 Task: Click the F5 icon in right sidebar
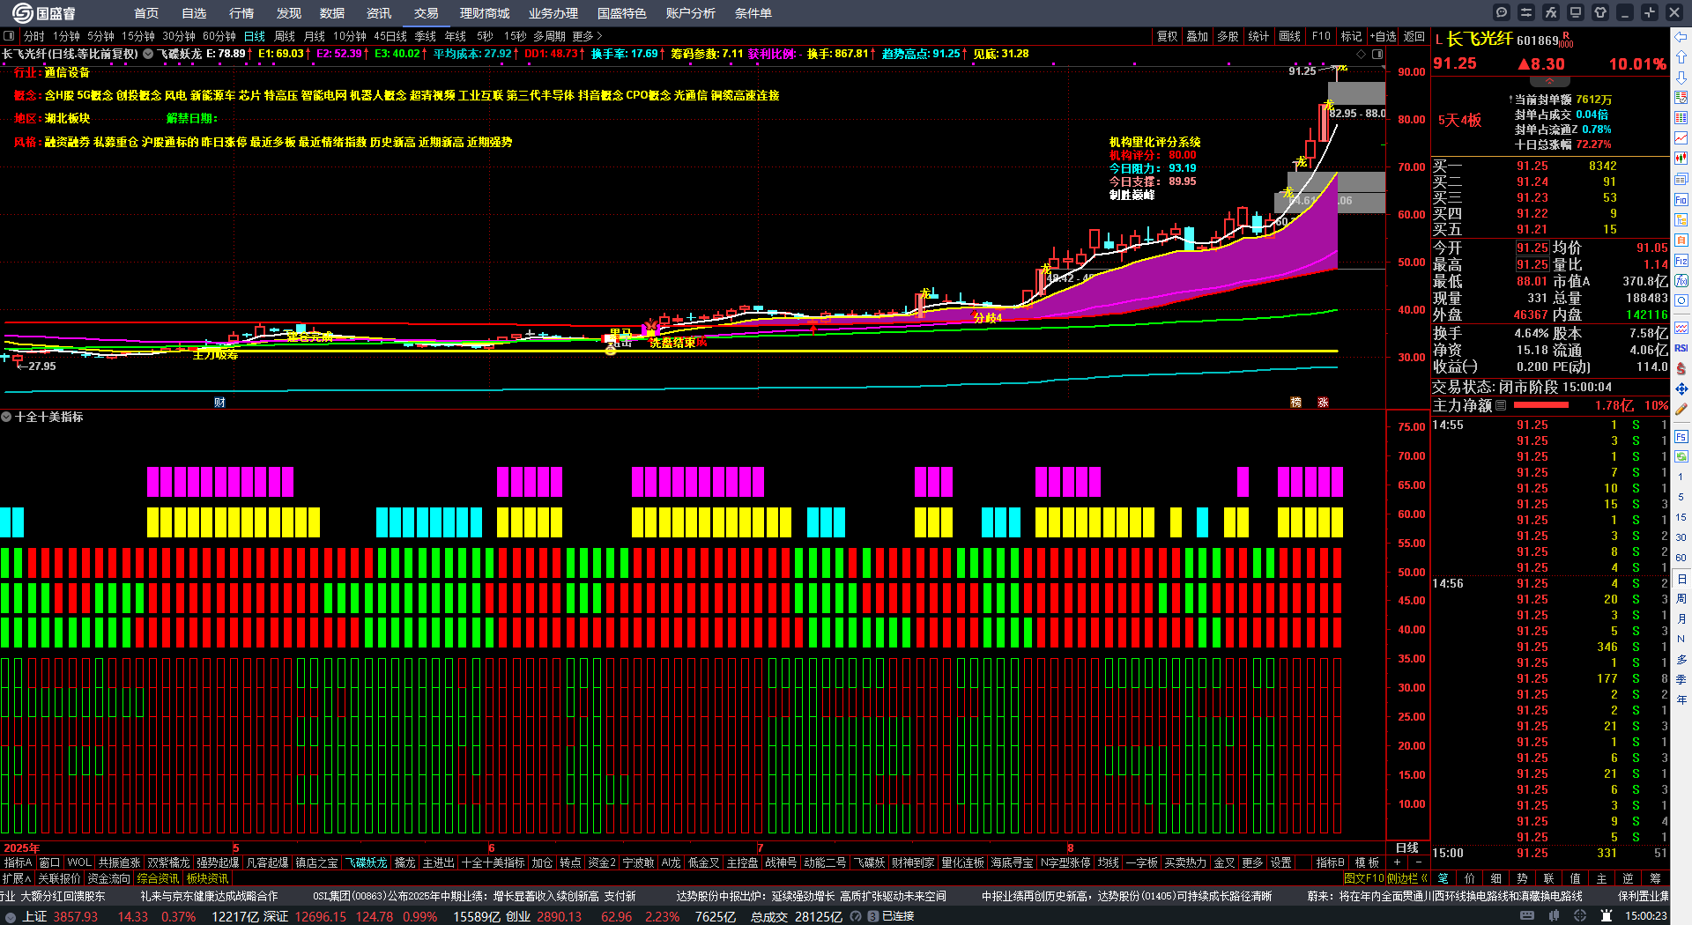(x=1681, y=437)
